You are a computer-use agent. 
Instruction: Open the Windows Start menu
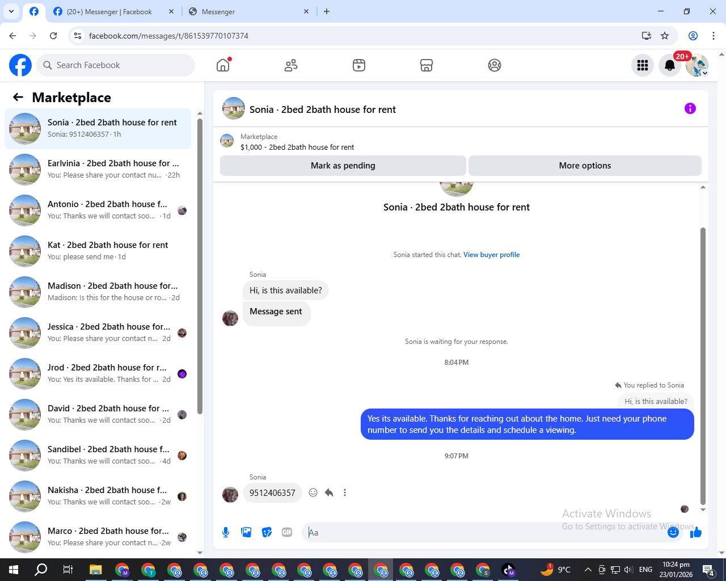tap(14, 570)
